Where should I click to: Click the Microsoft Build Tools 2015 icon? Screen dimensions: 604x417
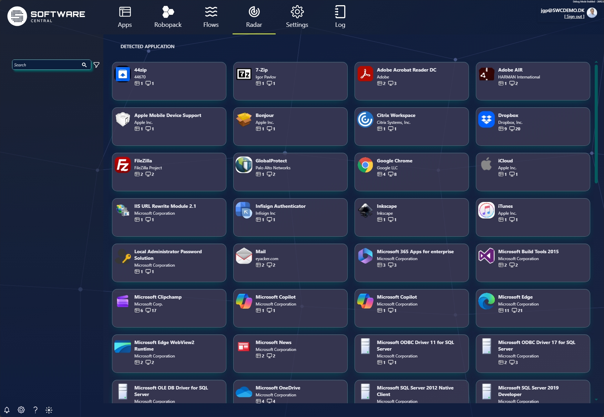pos(487,256)
